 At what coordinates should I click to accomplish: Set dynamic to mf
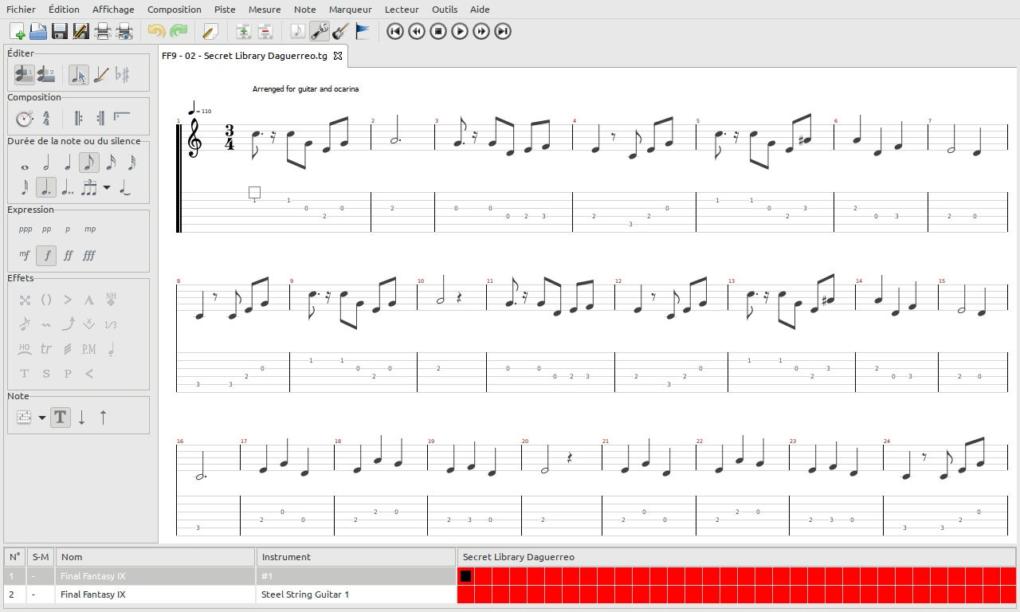tap(25, 256)
